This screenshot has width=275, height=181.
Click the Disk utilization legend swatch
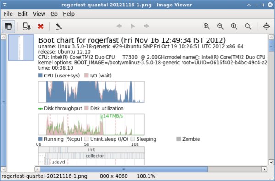click(86, 108)
